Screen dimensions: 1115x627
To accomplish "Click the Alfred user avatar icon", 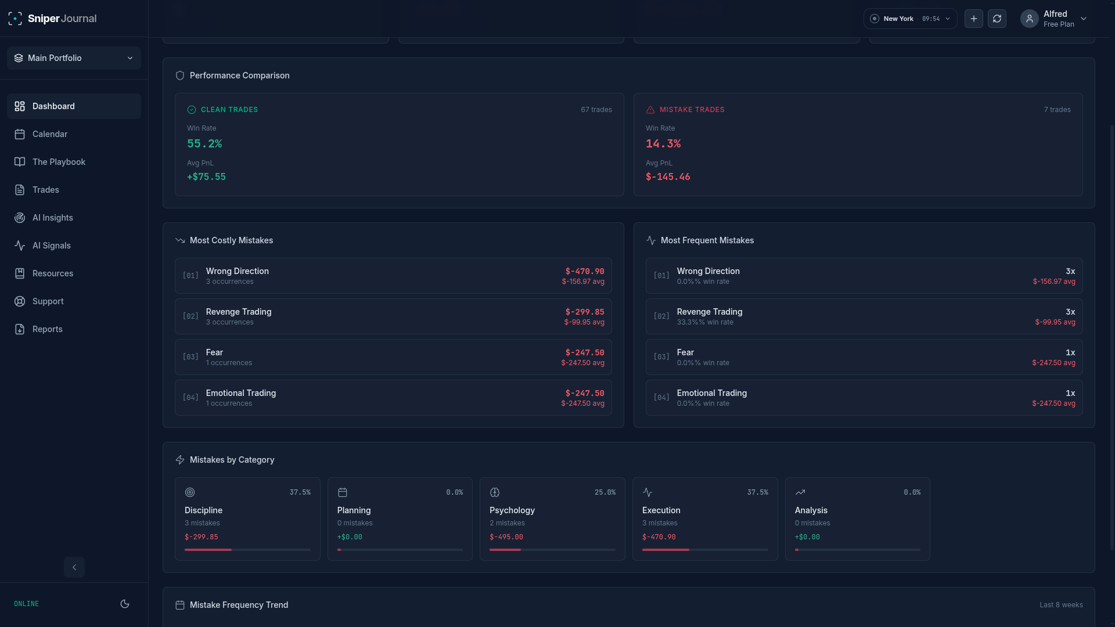I will 1030,19.
